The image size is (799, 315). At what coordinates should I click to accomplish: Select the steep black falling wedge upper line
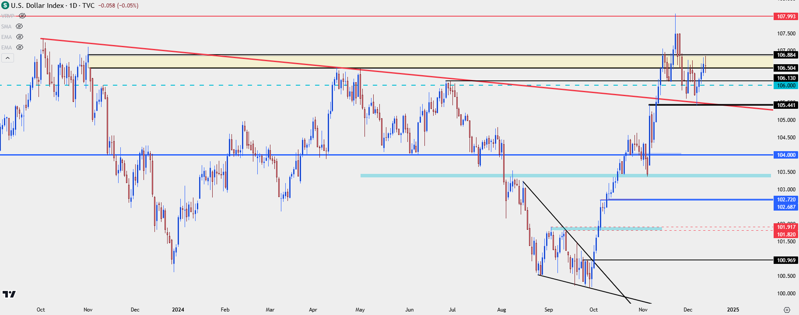[577, 242]
